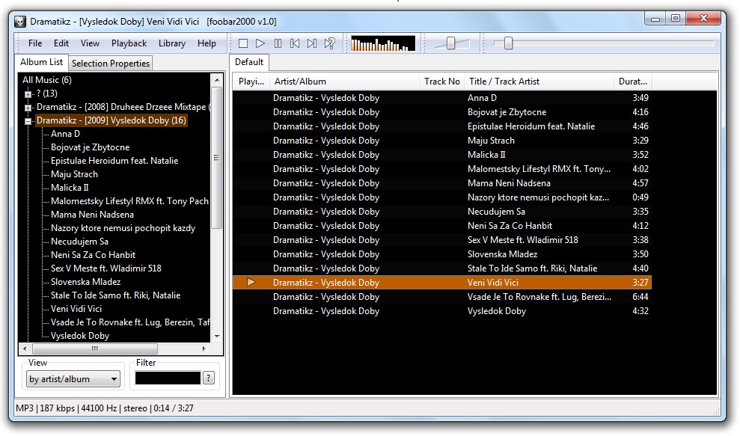Open the Playback menu
This screenshot has height=436, width=740.
click(129, 43)
